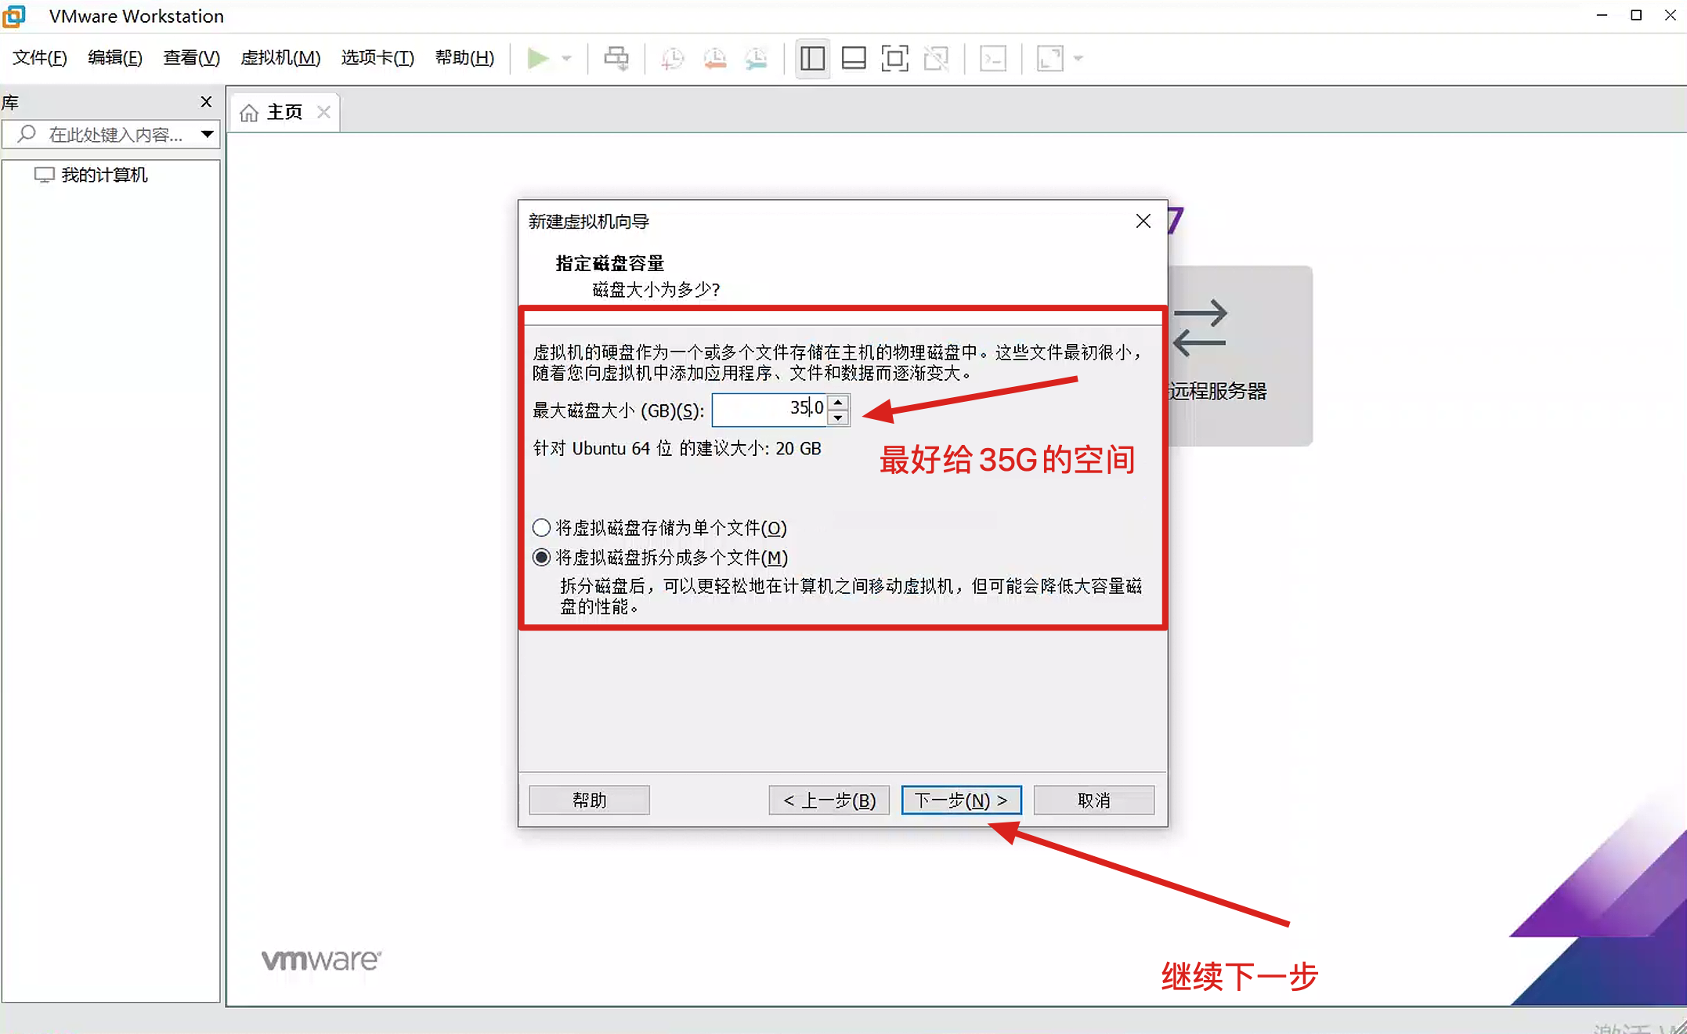This screenshot has width=1687, height=1034.
Task: Increase disk size with up spinner
Action: [x=838, y=402]
